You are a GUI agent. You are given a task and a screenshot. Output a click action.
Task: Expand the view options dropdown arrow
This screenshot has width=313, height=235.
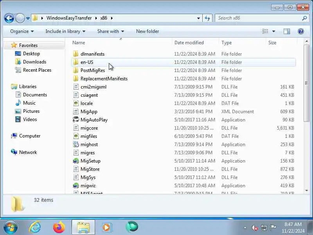pos(273,31)
